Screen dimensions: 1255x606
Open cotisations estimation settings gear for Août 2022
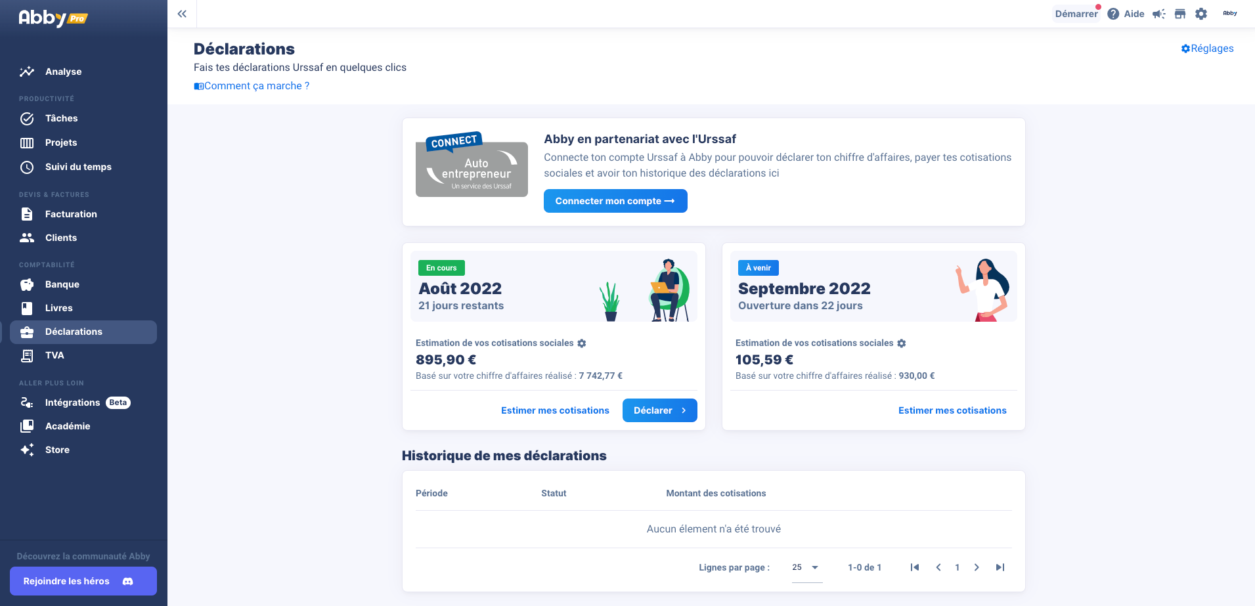(x=582, y=343)
